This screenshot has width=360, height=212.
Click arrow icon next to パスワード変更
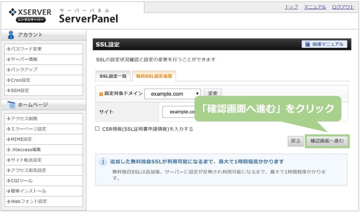point(8,49)
